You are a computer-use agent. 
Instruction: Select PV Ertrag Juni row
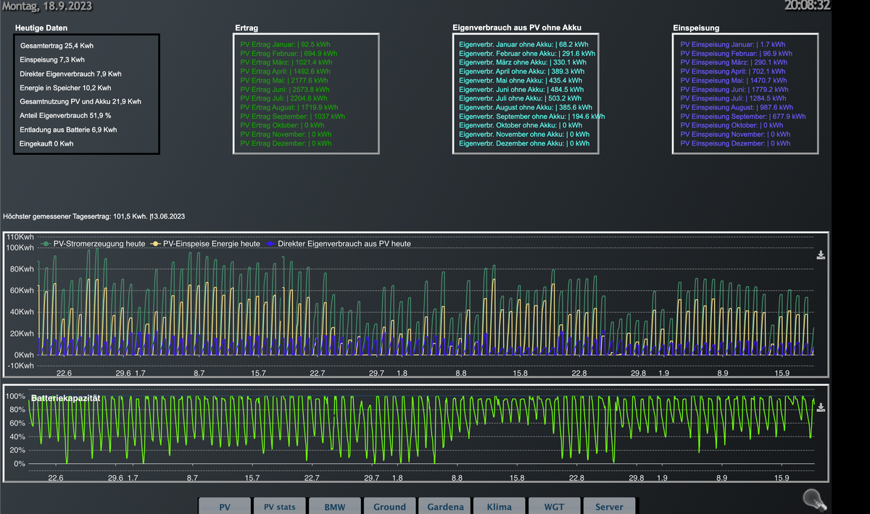pyautogui.click(x=286, y=89)
